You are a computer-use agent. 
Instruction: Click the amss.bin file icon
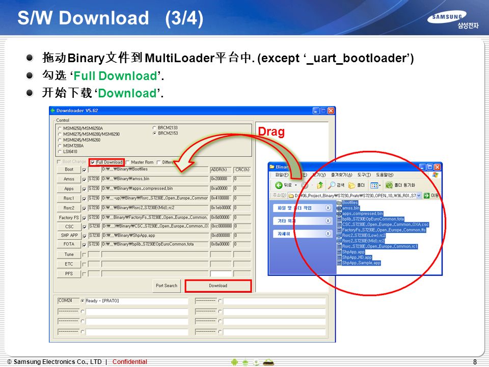pyautogui.click(x=339, y=208)
